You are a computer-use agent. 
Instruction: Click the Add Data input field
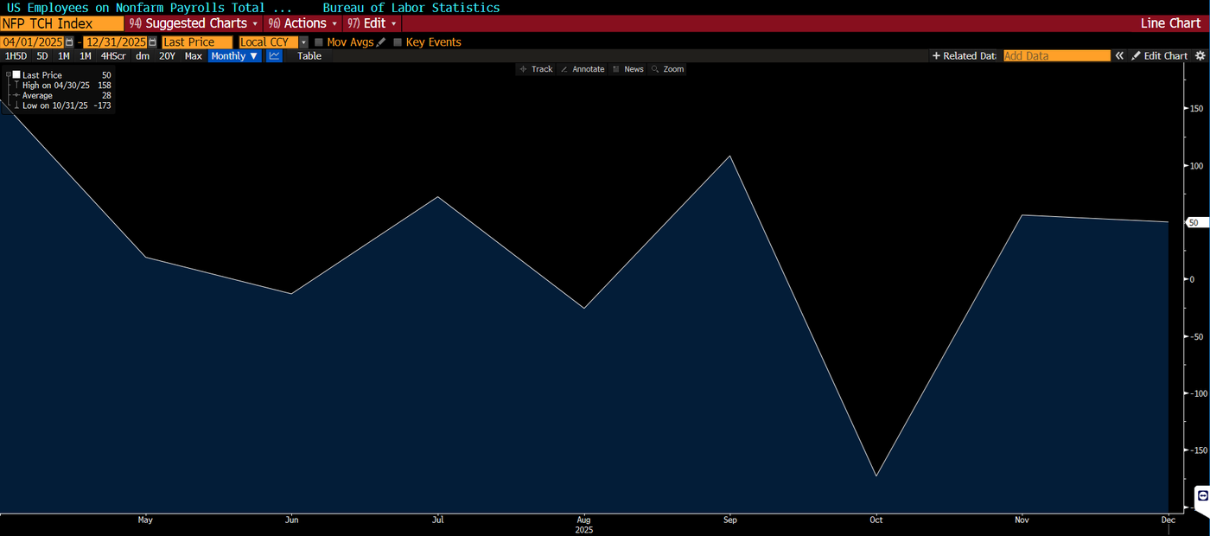point(1056,55)
